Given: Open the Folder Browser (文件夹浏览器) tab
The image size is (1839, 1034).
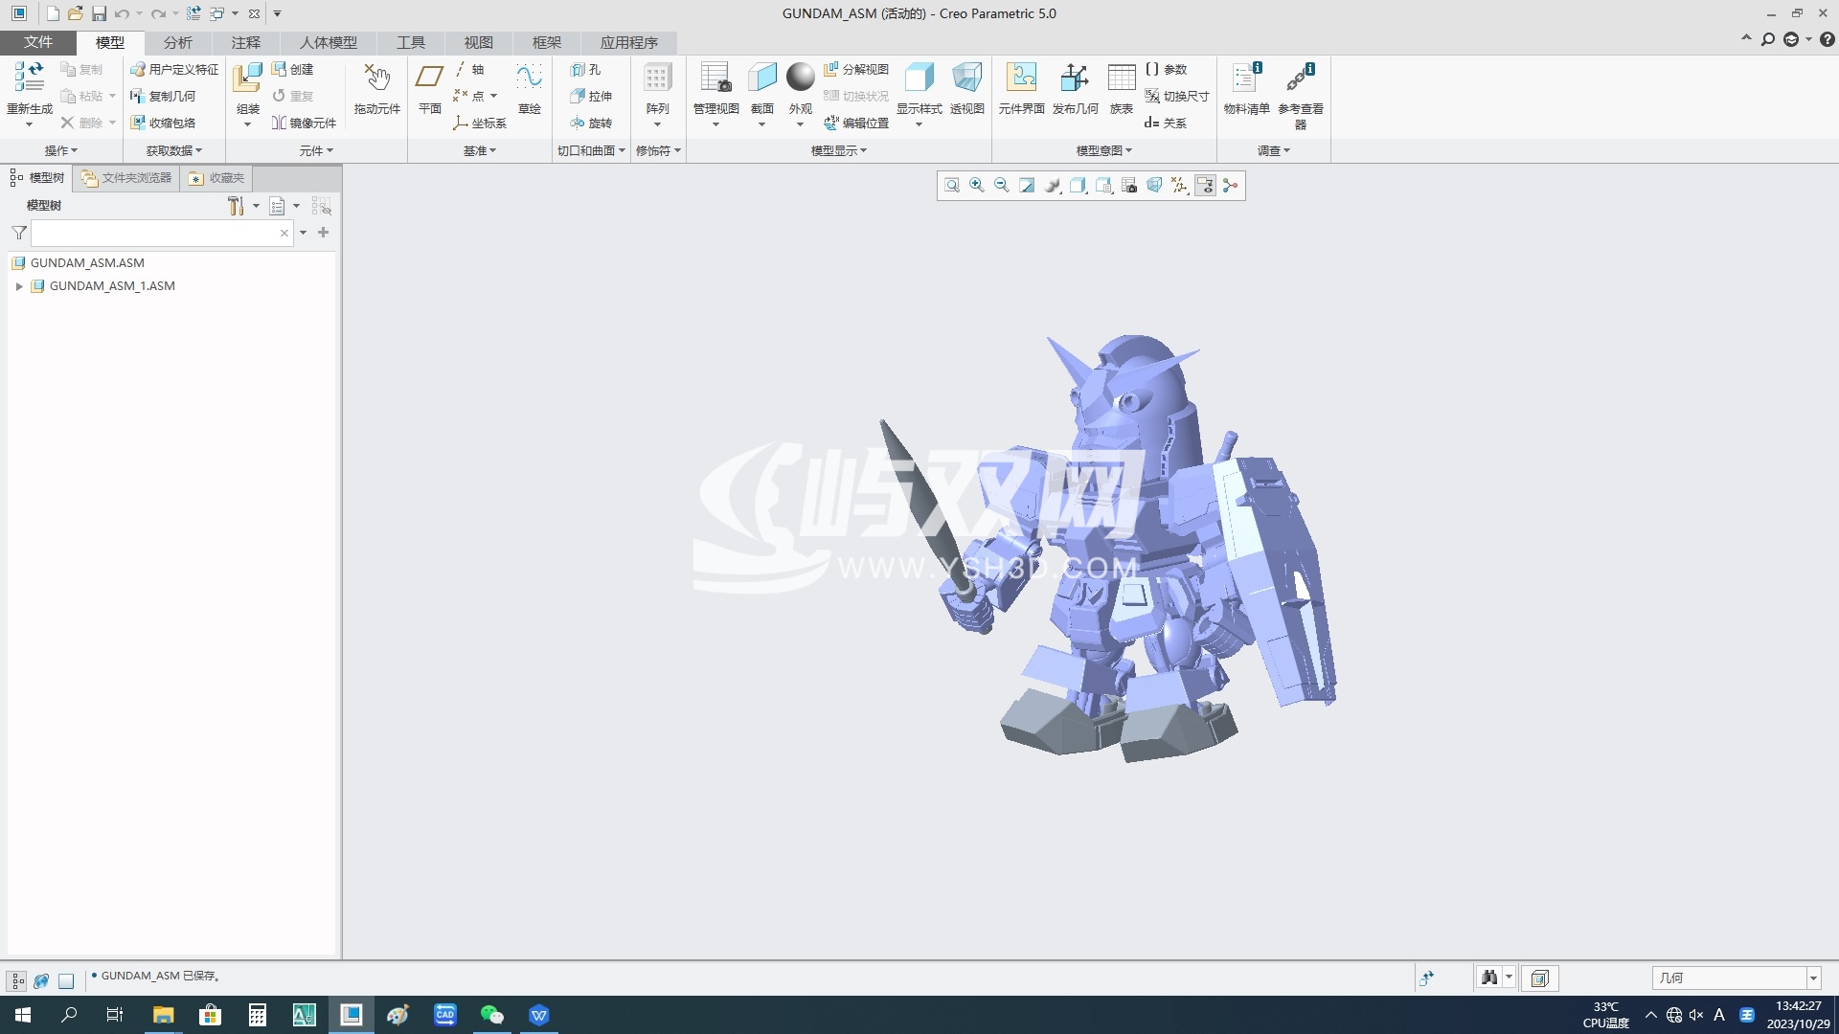Looking at the screenshot, I should (126, 178).
